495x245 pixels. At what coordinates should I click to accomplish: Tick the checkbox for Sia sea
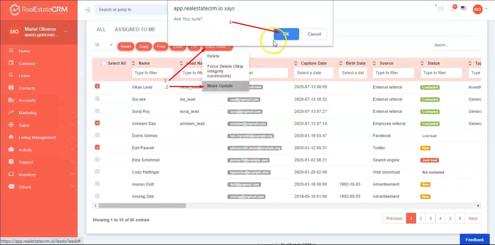click(x=97, y=99)
